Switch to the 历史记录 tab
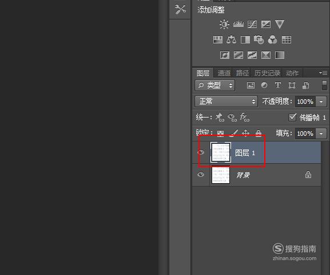This screenshot has width=330, height=275. (x=267, y=73)
